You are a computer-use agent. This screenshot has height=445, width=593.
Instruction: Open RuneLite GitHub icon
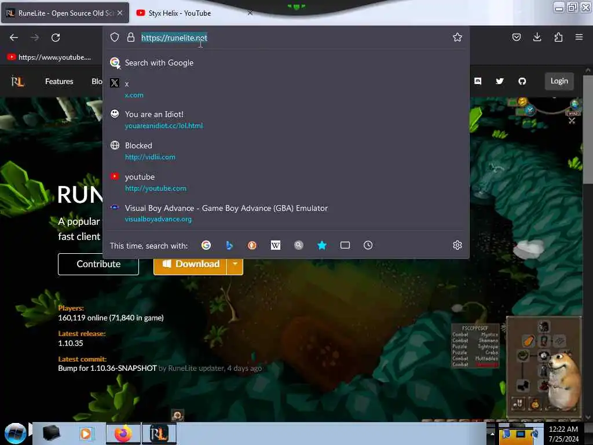coord(522,81)
